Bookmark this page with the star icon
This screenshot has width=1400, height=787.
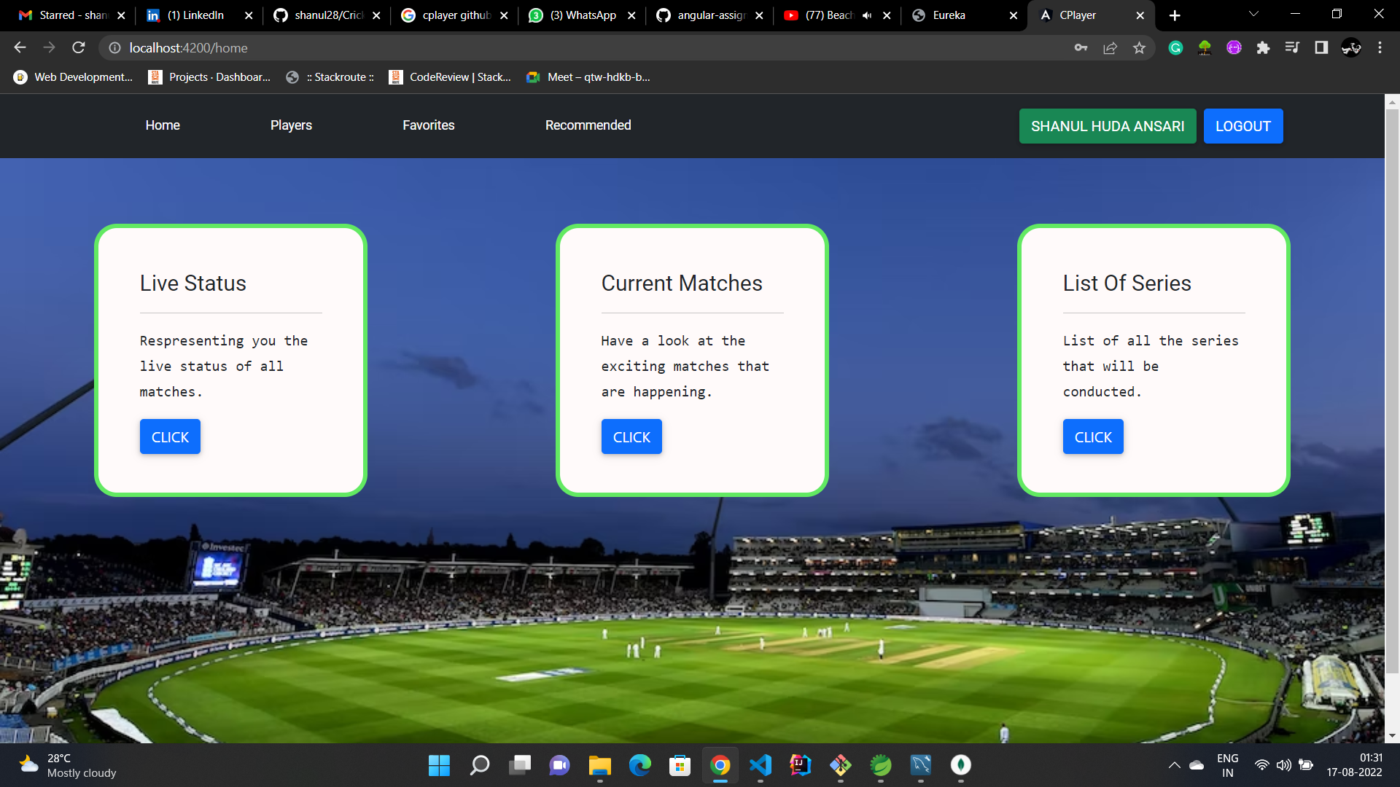(x=1139, y=47)
